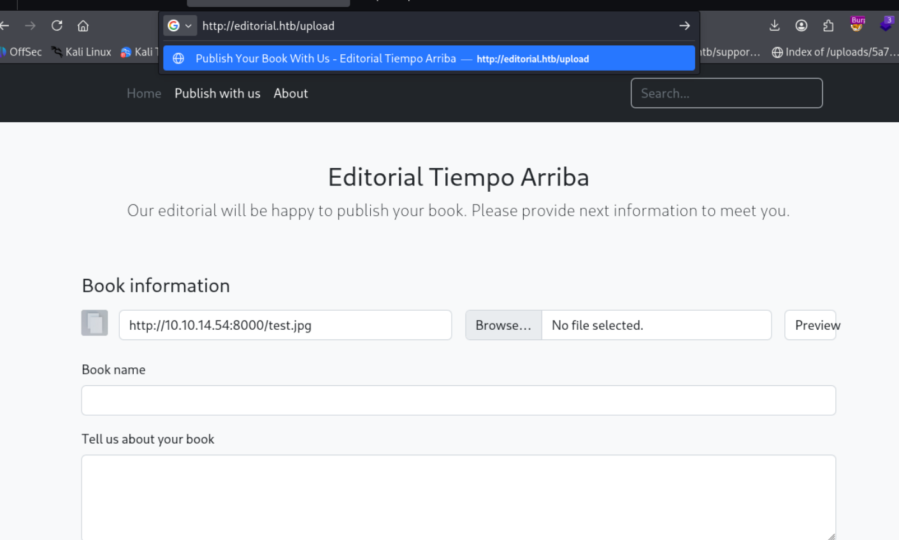Screen dimensions: 899x540
Task: Open the Extensions puzzle icon
Action: (828, 25)
